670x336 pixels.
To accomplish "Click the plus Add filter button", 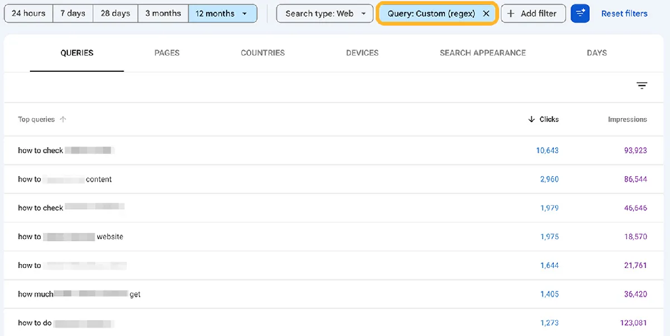I will [x=533, y=13].
